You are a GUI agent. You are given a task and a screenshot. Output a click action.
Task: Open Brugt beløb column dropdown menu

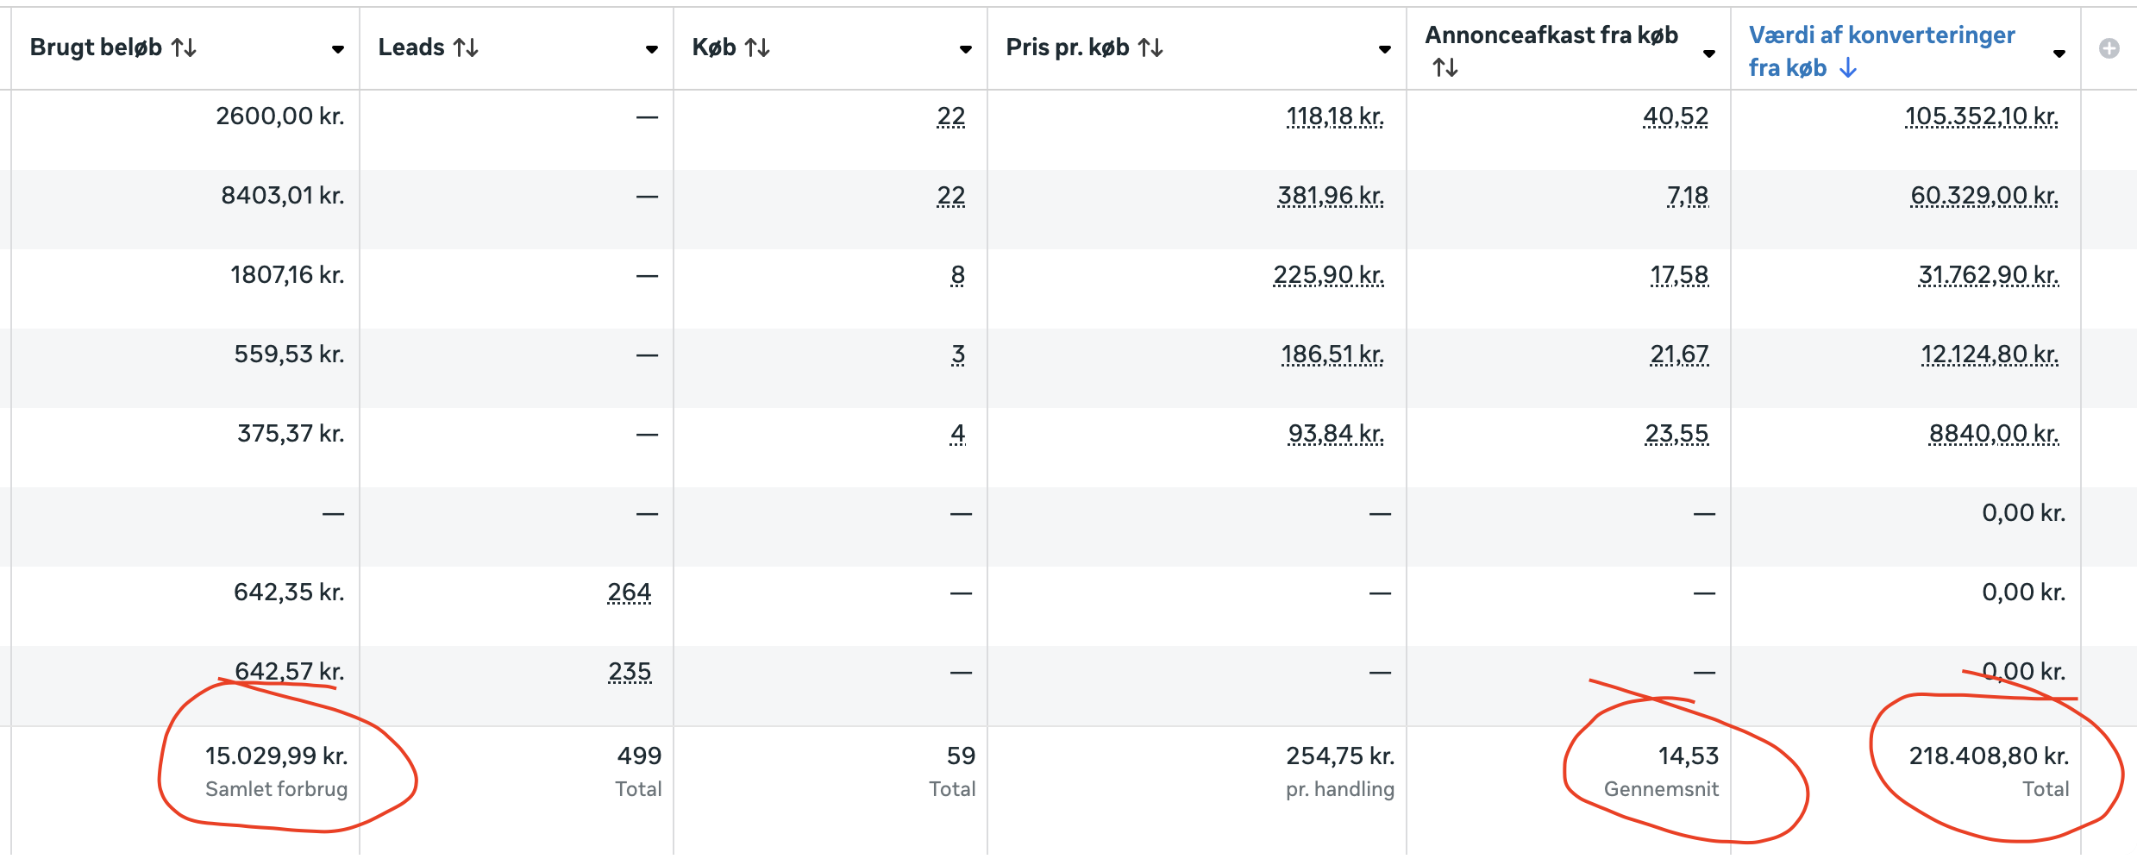[338, 50]
